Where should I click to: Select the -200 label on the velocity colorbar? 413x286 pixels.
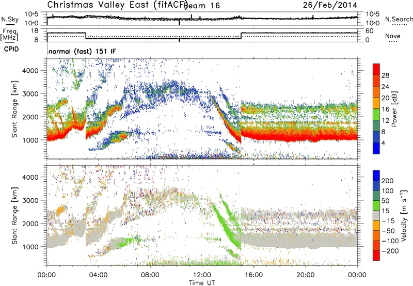(x=390, y=251)
